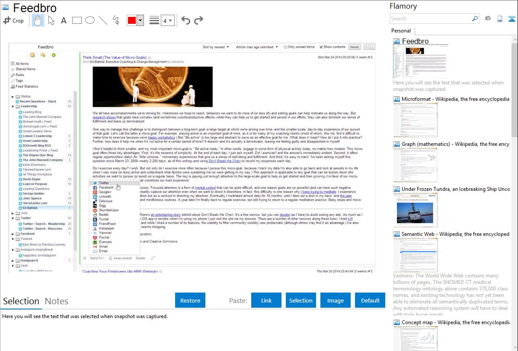
Task: Open the line width dropdown
Action: 167,20
